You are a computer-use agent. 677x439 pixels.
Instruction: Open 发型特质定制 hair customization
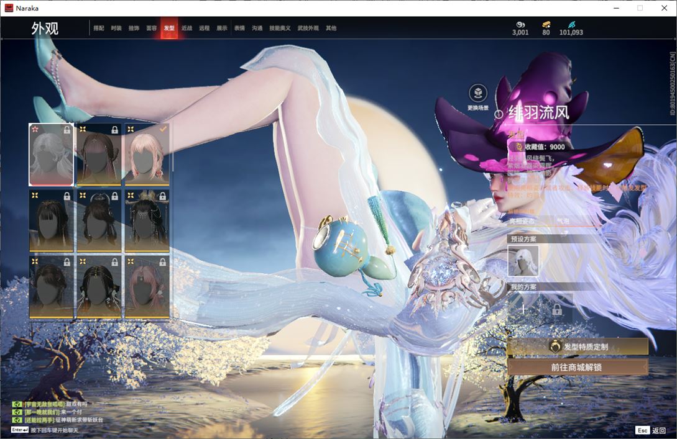pos(578,346)
